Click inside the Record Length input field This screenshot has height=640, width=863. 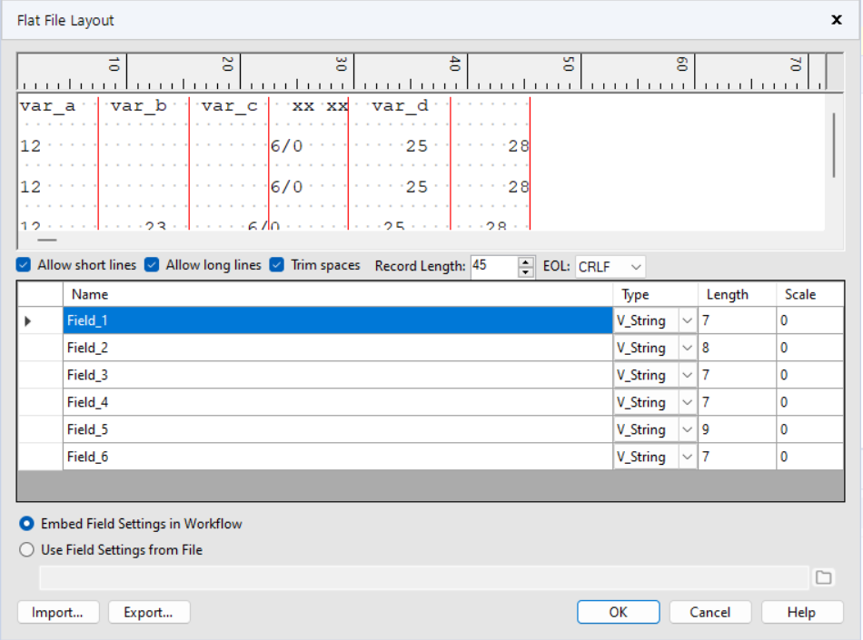click(495, 265)
